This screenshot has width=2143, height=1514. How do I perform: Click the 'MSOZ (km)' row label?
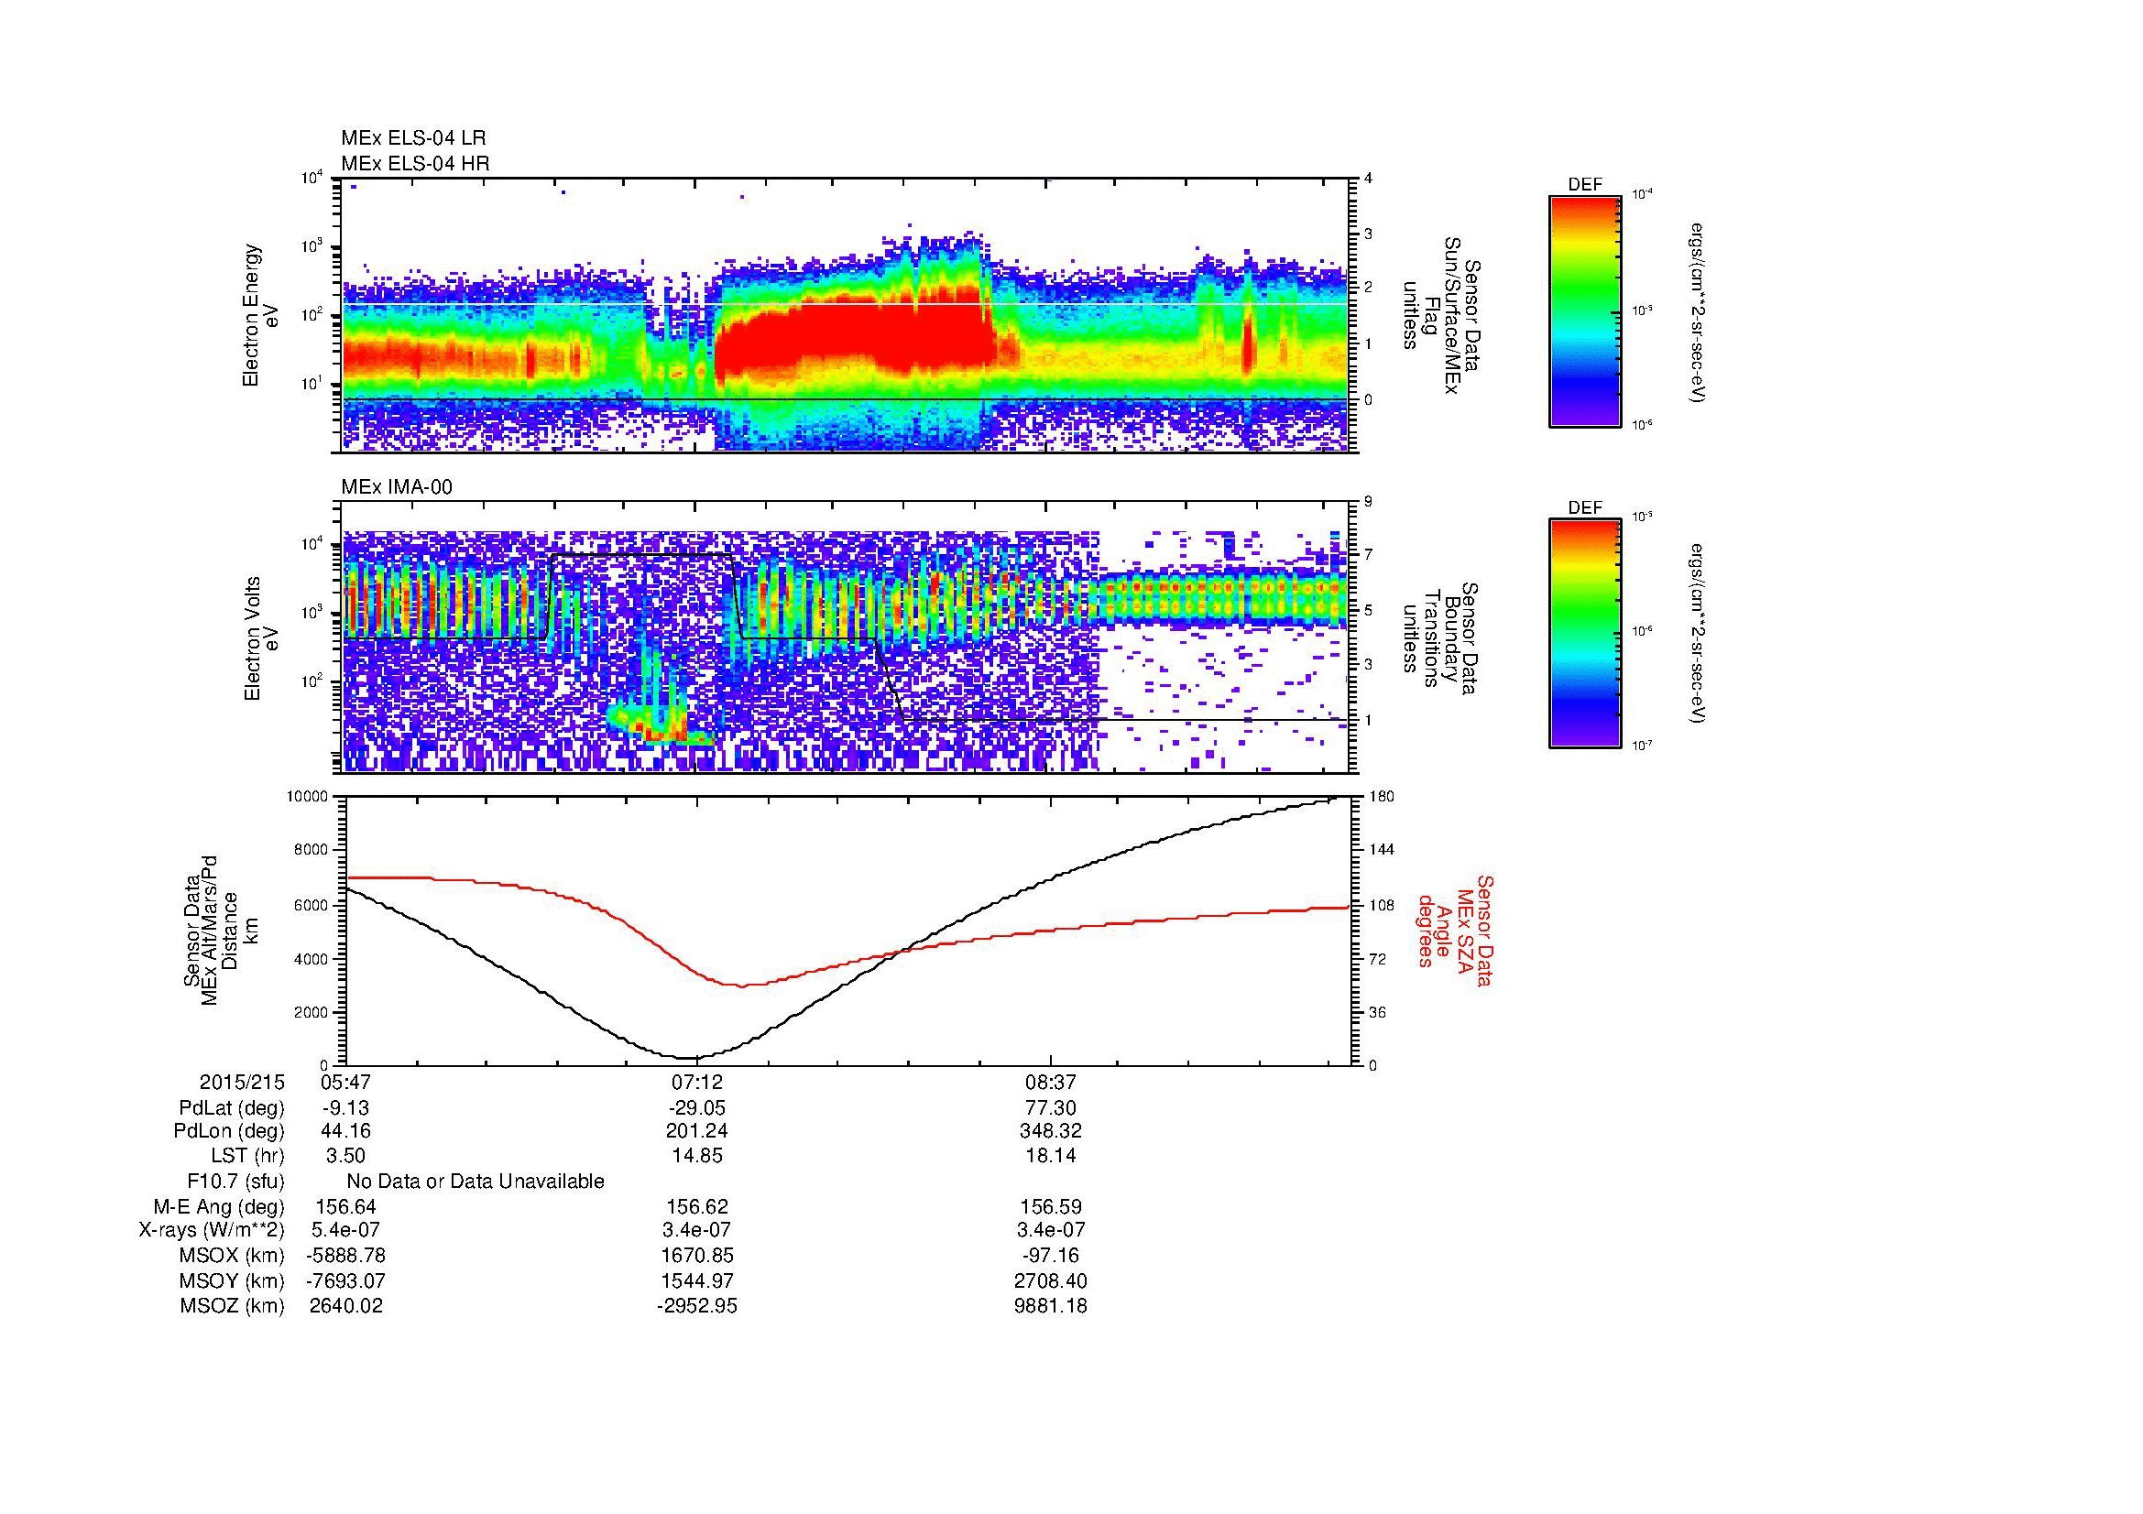(232, 1306)
